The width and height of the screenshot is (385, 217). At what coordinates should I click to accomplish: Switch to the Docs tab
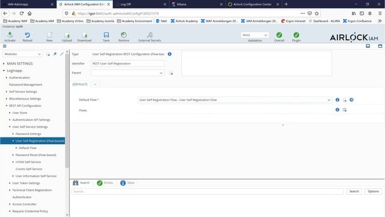pyautogui.click(x=128, y=183)
